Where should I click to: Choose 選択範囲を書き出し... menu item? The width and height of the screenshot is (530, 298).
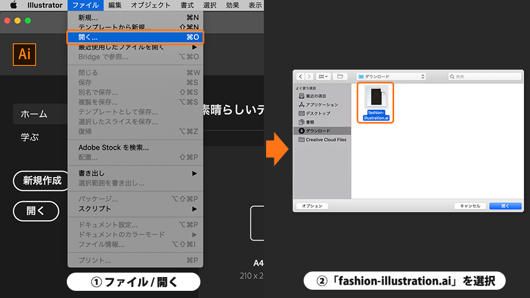(135, 183)
